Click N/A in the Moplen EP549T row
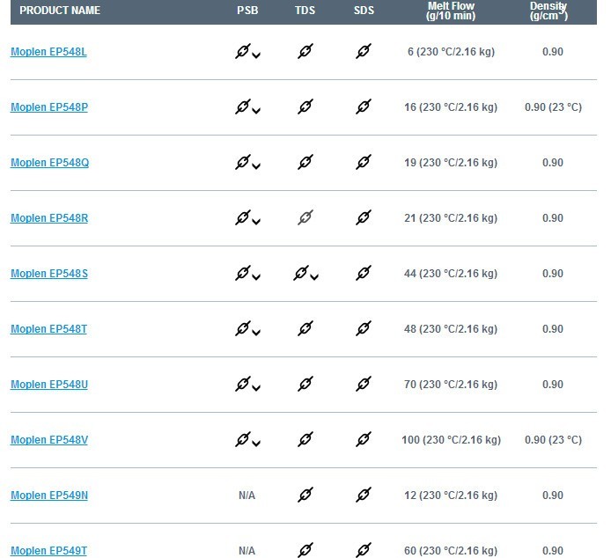Image resolution: width=611 pixels, height=558 pixels. [x=247, y=551]
